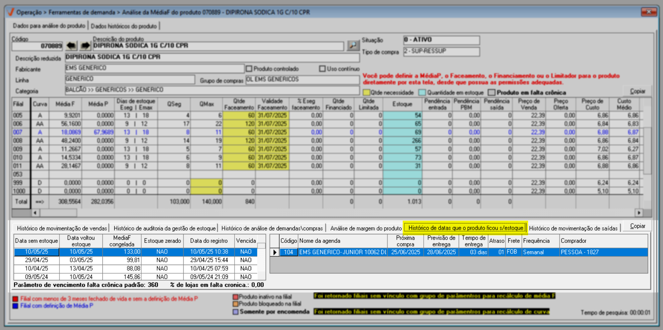
Task: Open Histórico de movimentação de saídas tab
Action: point(573,228)
